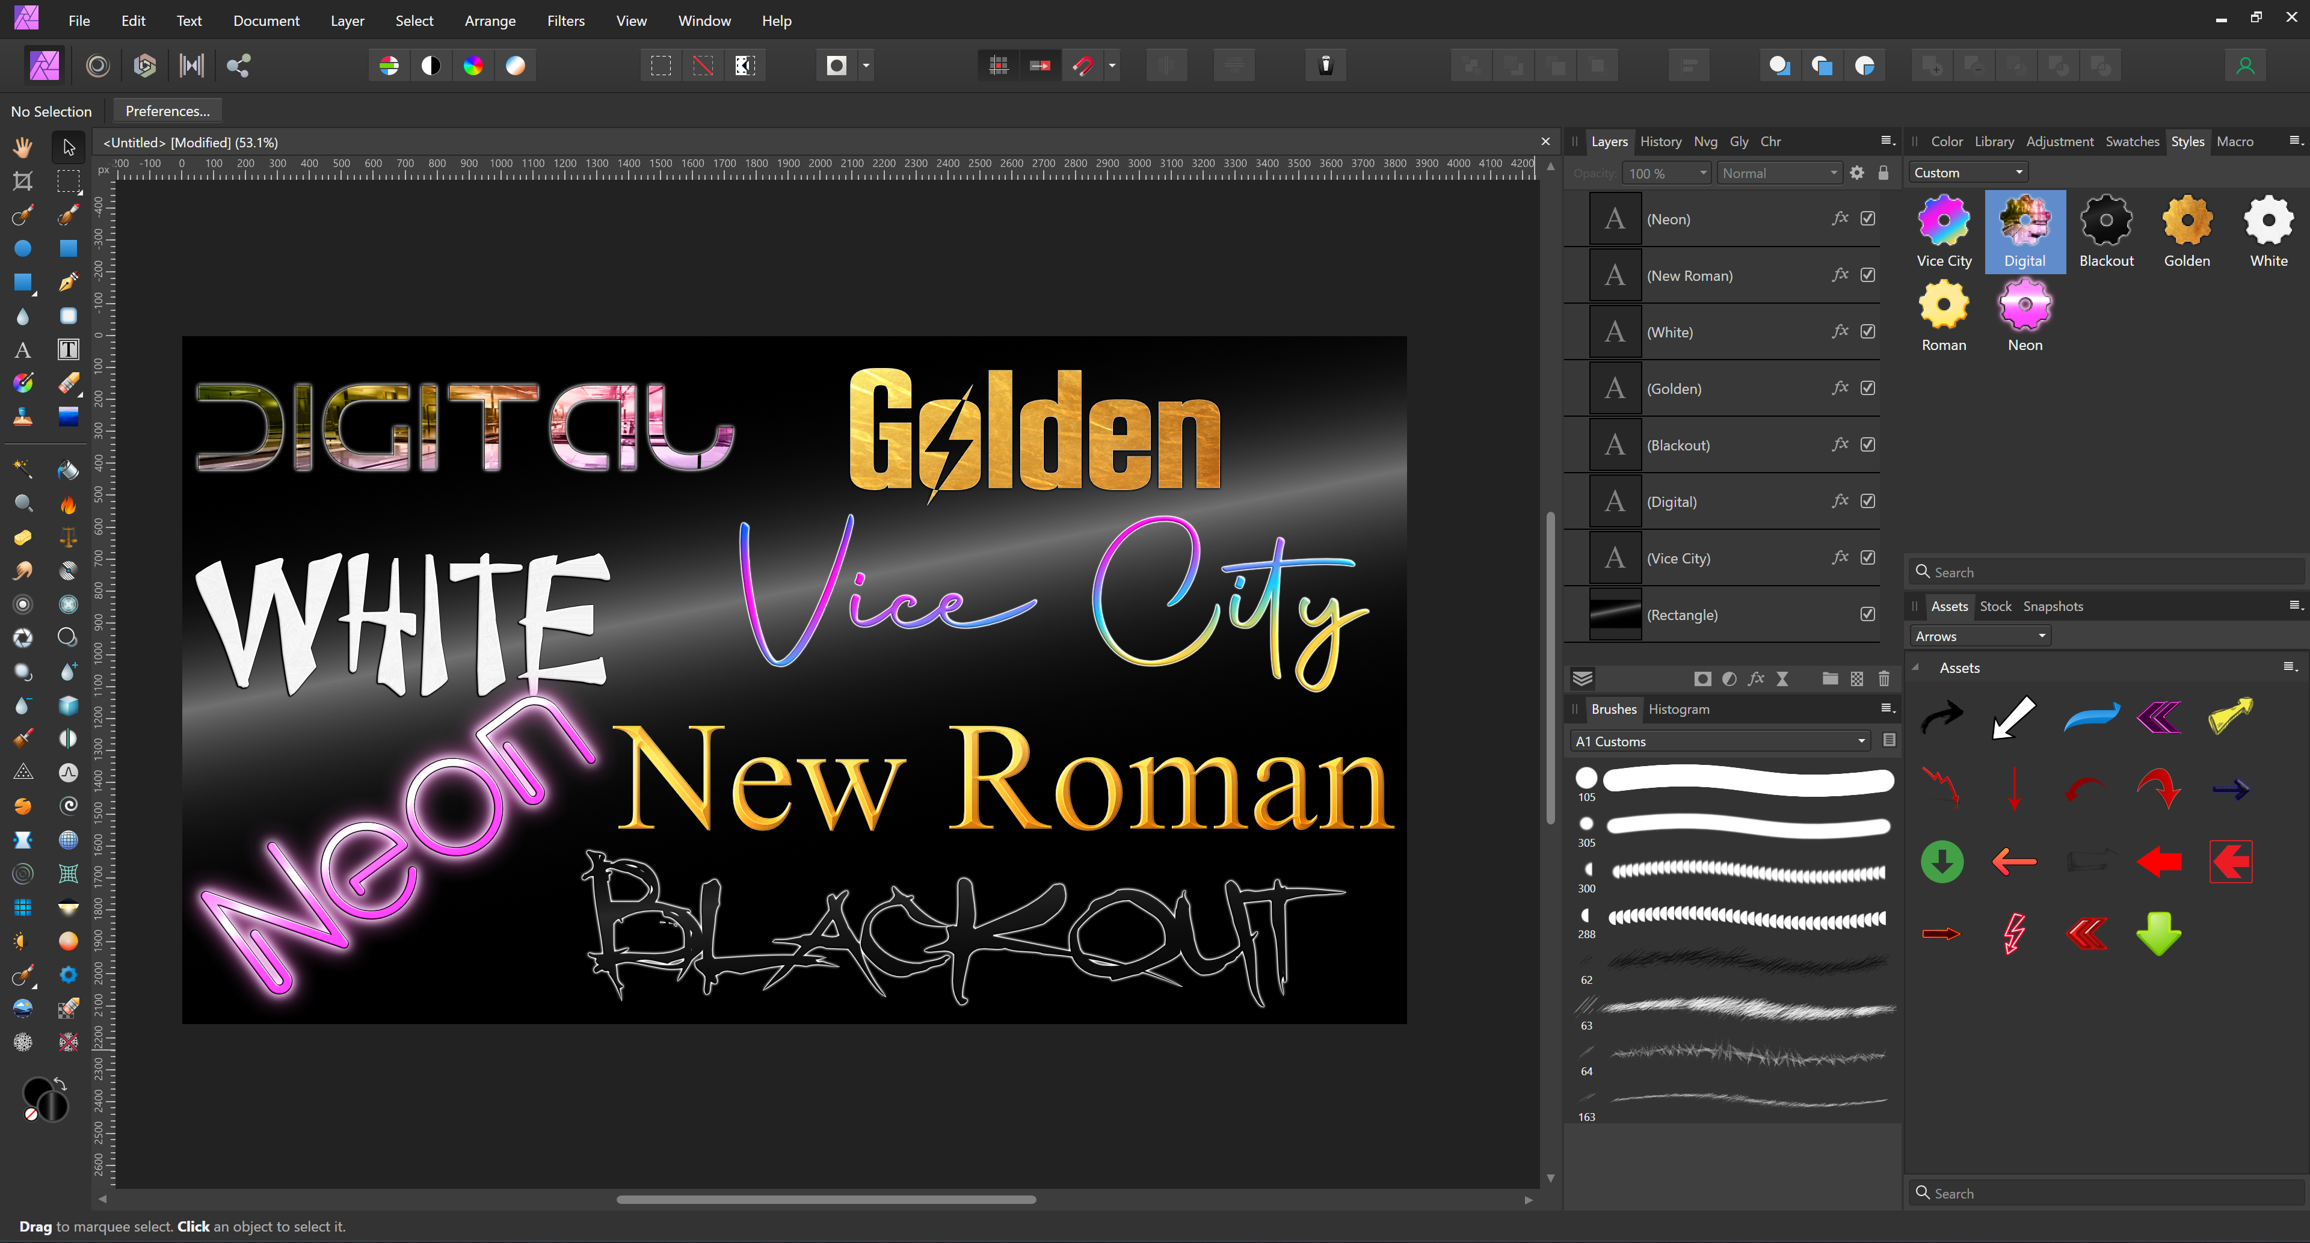Select the Sponge brush tool
Screen dimensions: 2310x1243
22,538
